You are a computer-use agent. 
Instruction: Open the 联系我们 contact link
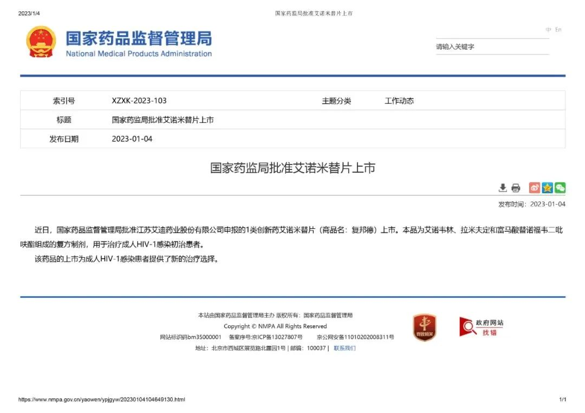coord(344,348)
